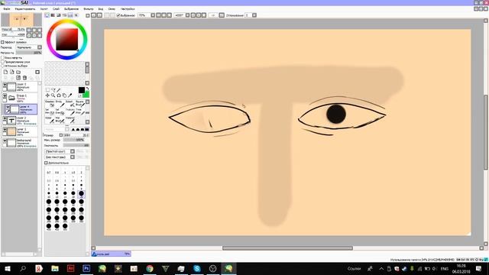This screenshot has height=275, width=489.
Task: Select the move tool
Action: (x=47, y=95)
